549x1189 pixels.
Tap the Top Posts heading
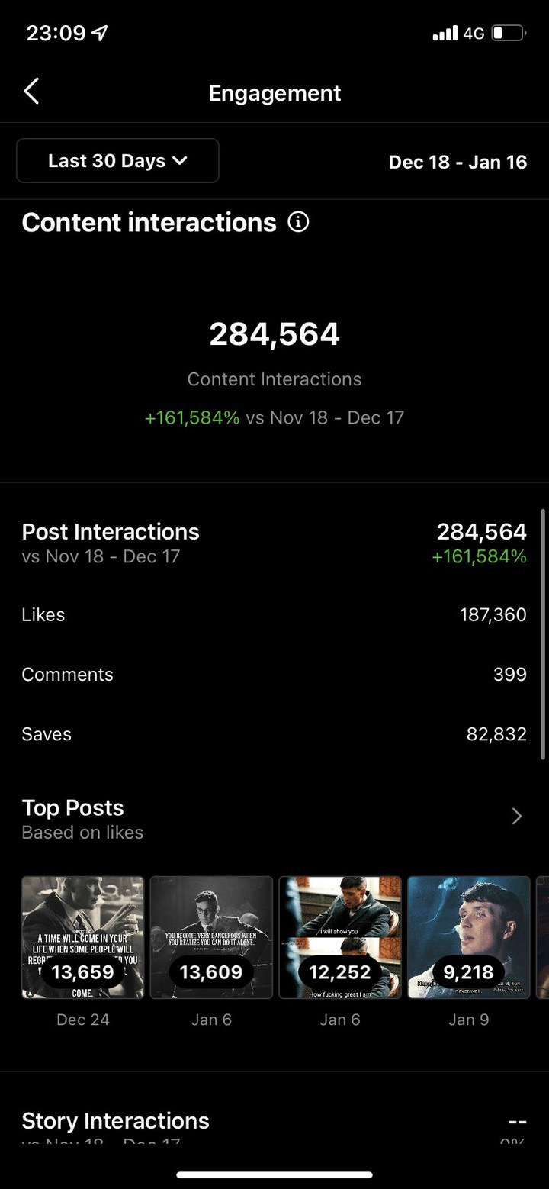coord(72,807)
